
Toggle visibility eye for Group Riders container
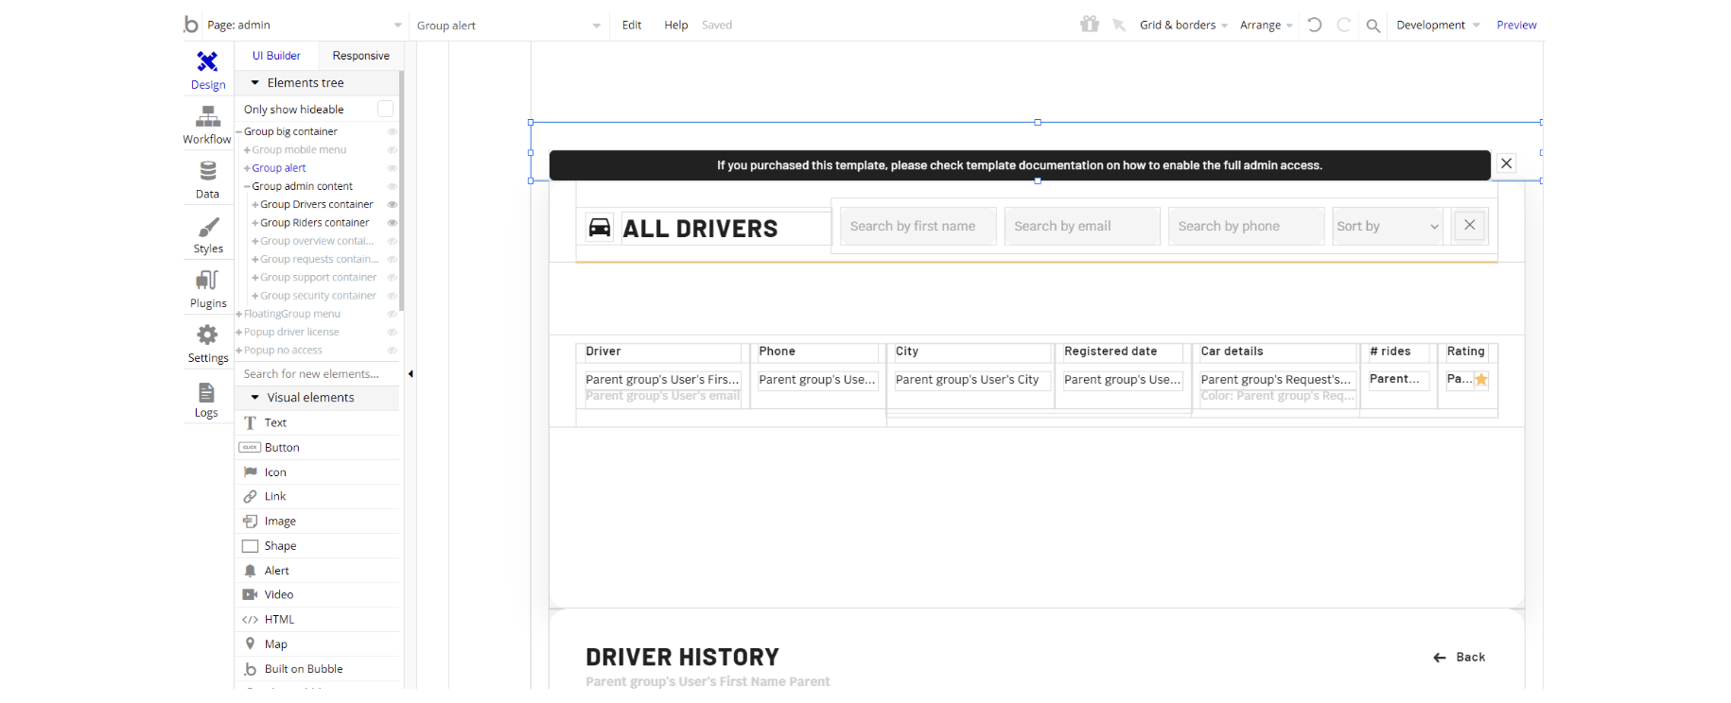[392, 223]
